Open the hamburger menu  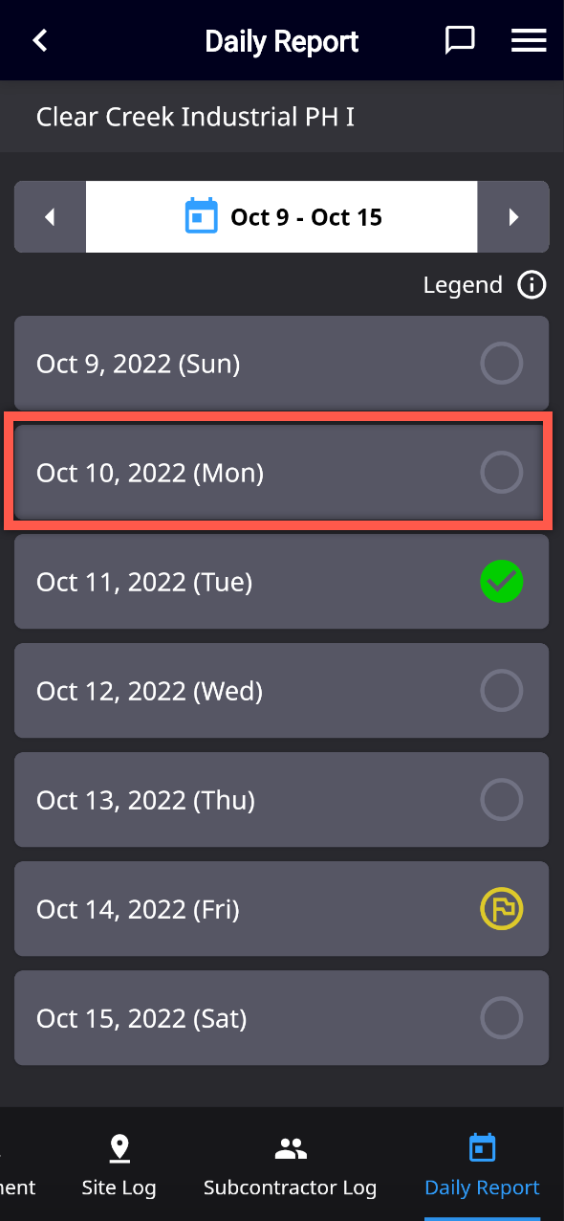click(x=529, y=40)
